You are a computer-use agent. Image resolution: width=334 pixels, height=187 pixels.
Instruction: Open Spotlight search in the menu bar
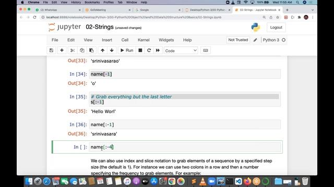tap(297, 2)
